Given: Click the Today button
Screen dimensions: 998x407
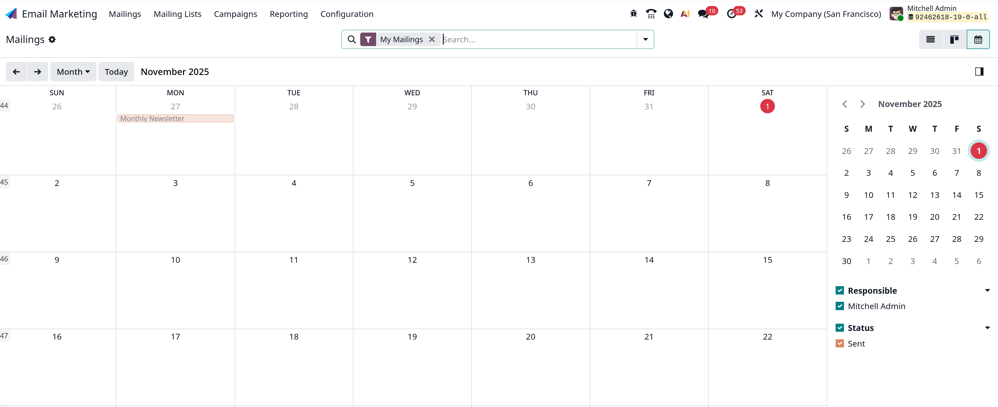Looking at the screenshot, I should pyautogui.click(x=116, y=72).
